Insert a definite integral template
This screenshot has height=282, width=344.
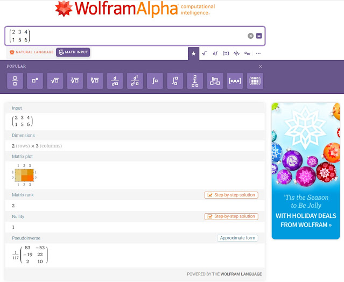(x=175, y=81)
